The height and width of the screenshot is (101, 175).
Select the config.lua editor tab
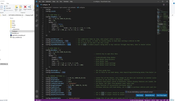pyautogui.click(x=45, y=5)
